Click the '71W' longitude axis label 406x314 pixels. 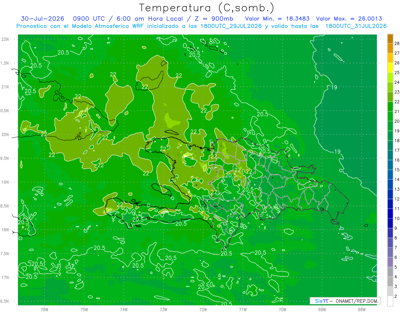pyautogui.click(x=243, y=310)
